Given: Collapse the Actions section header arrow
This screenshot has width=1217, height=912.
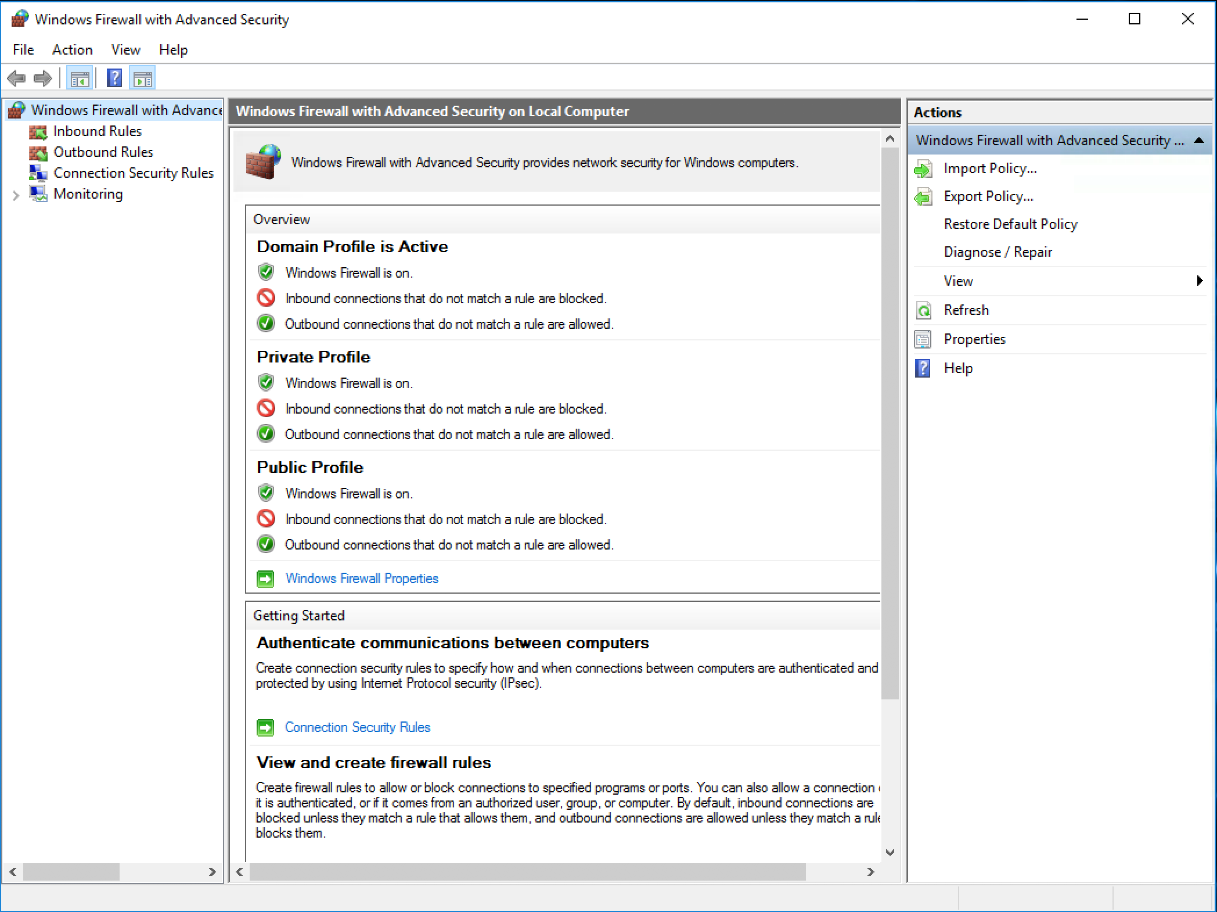Looking at the screenshot, I should 1198,141.
